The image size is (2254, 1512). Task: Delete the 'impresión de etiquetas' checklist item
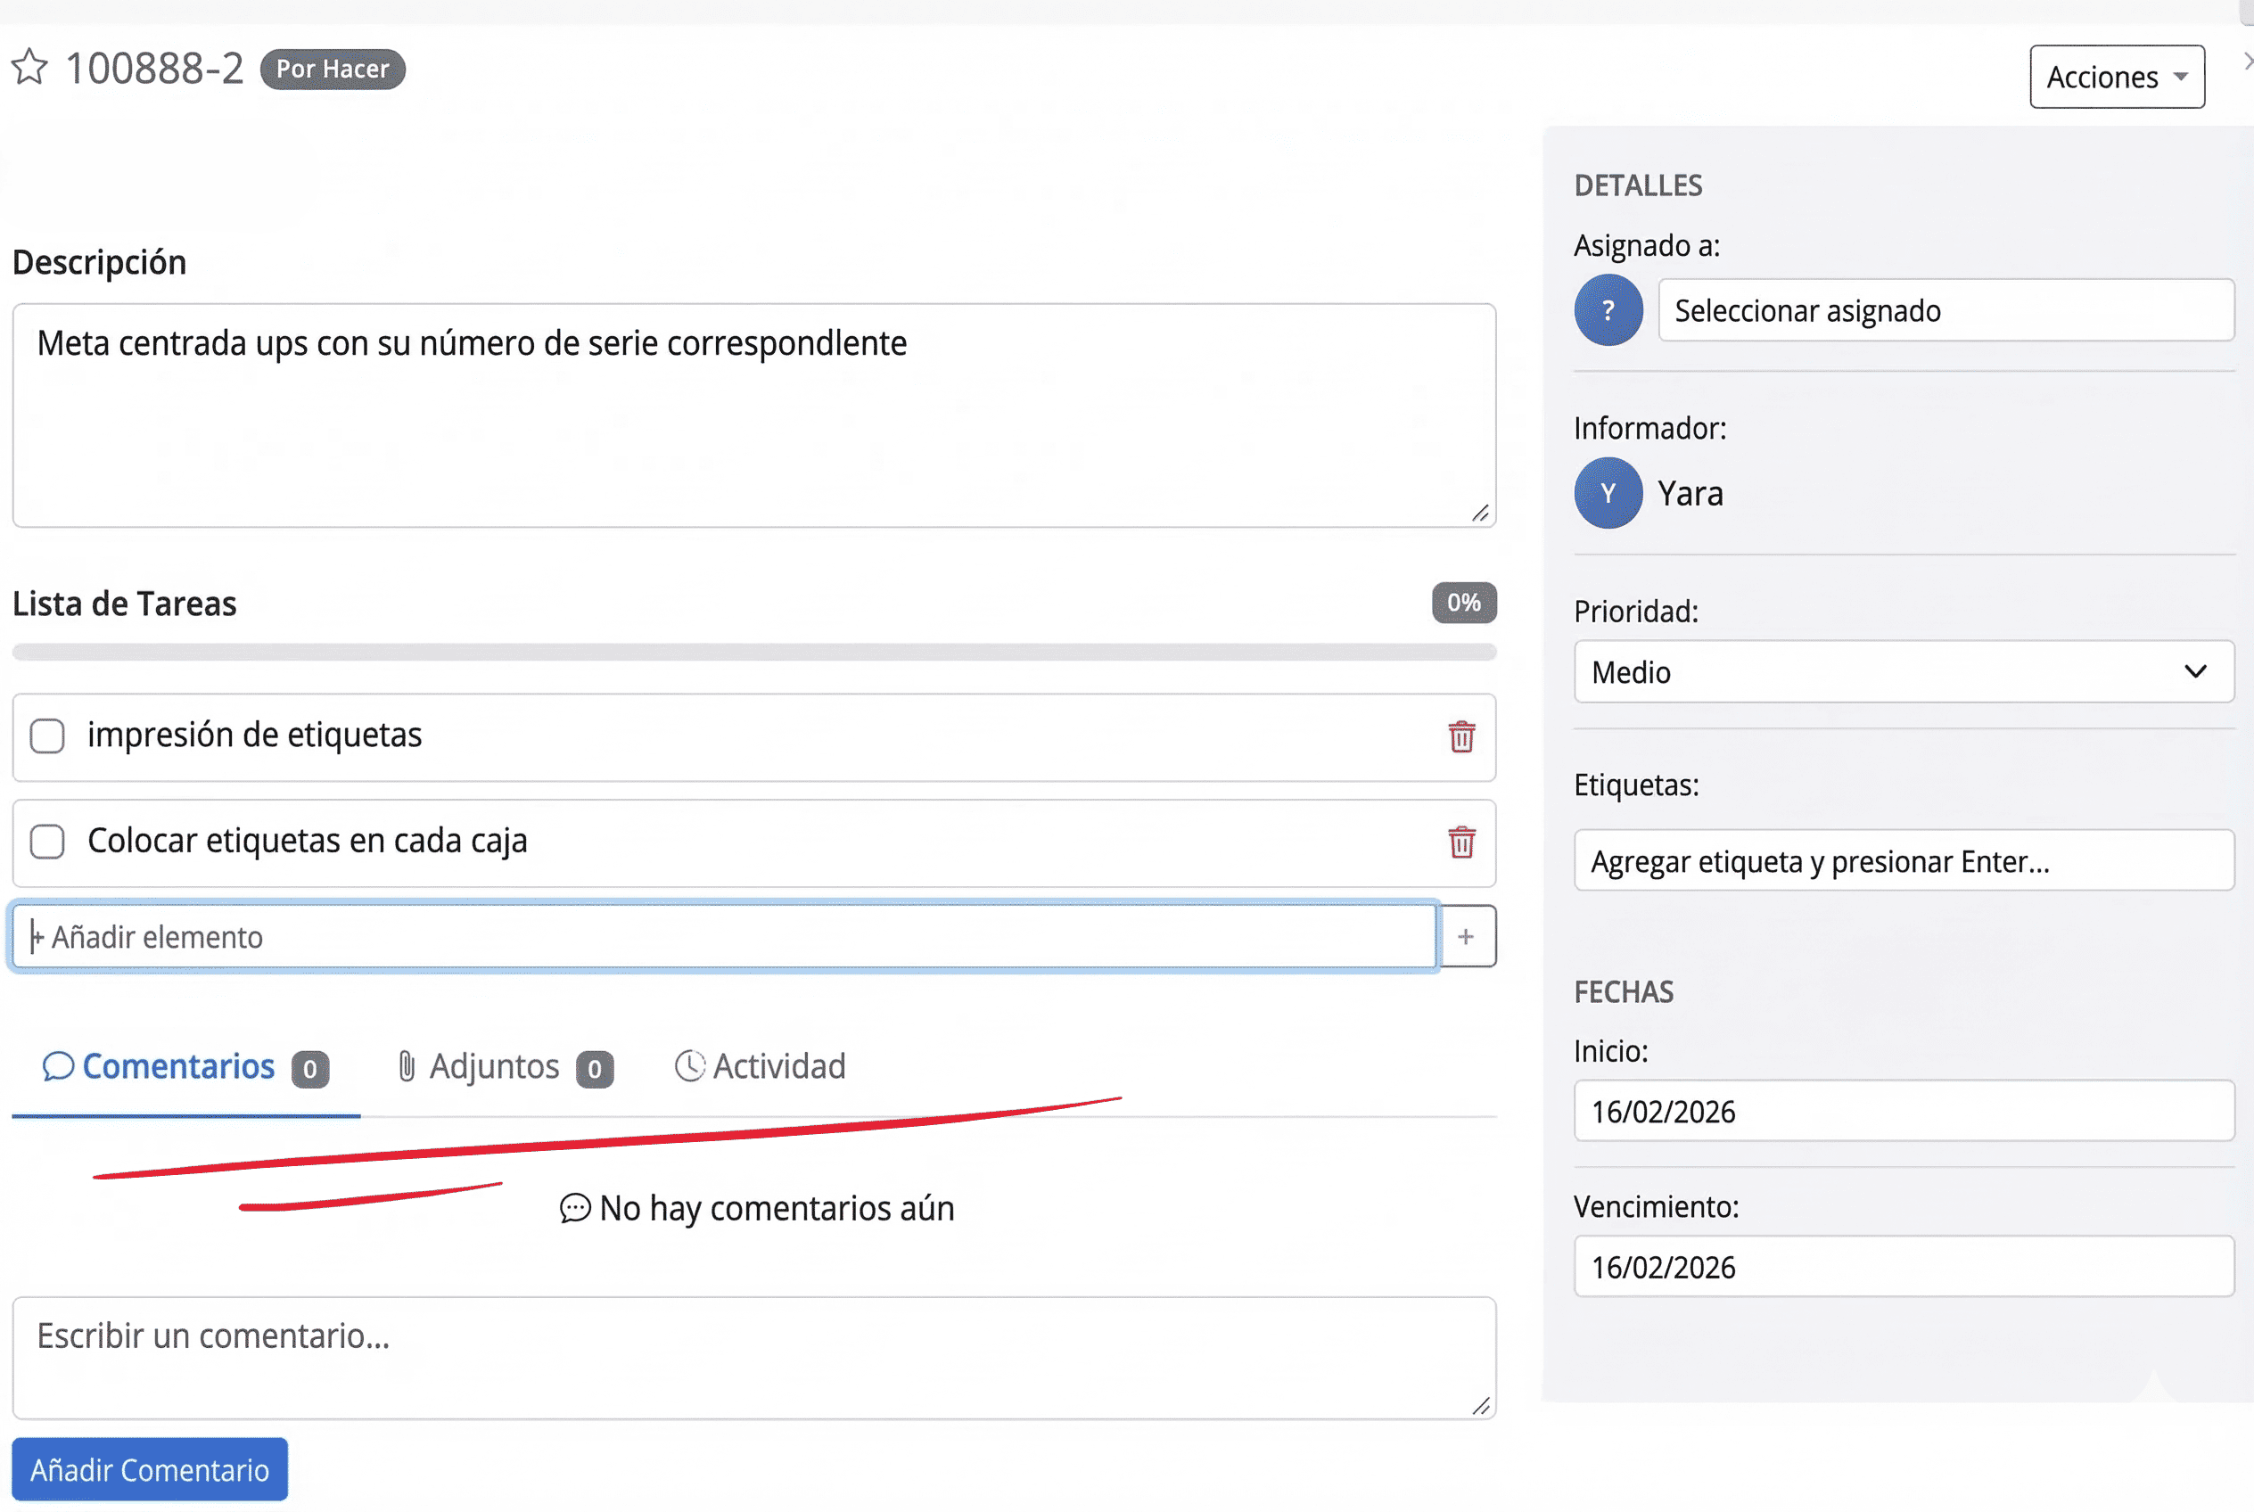coord(1461,736)
